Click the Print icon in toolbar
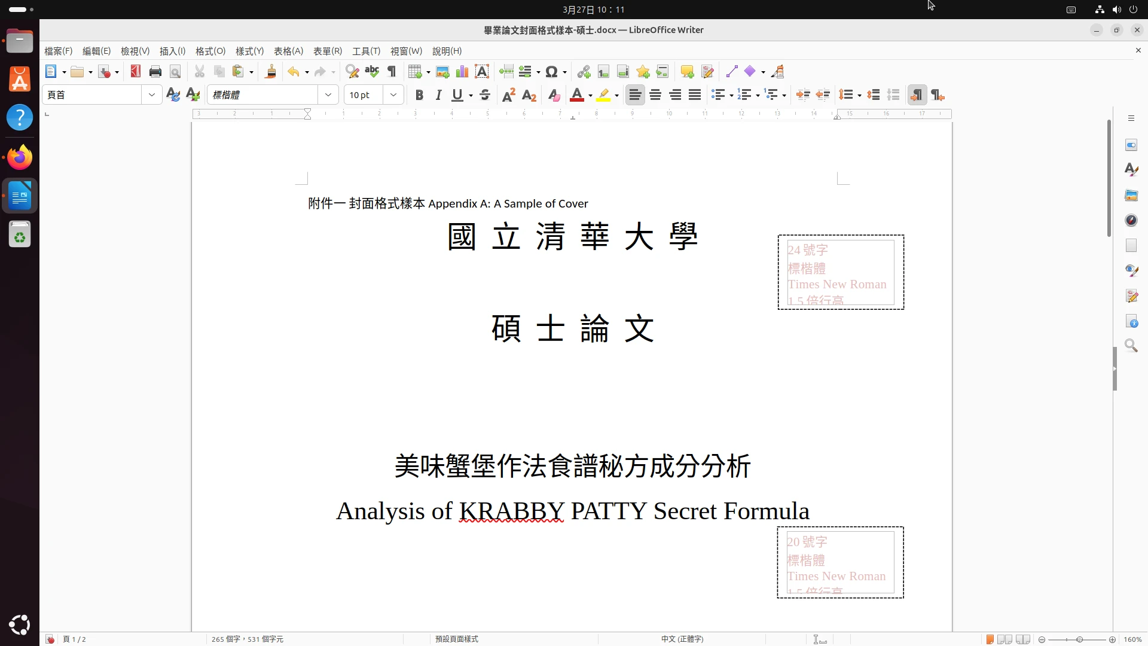Viewport: 1148px width, 646px height. click(155, 72)
